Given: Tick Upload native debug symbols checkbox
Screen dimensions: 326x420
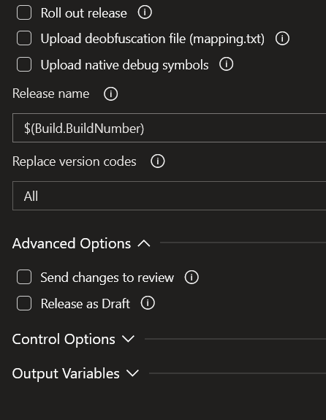Looking at the screenshot, I should (x=24, y=64).
